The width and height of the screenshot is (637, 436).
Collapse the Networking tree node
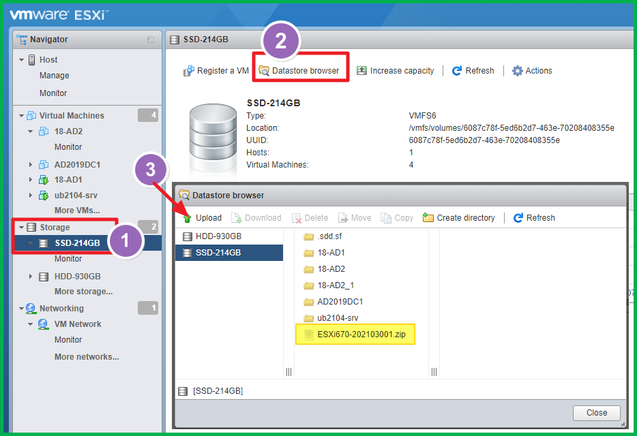pos(22,309)
